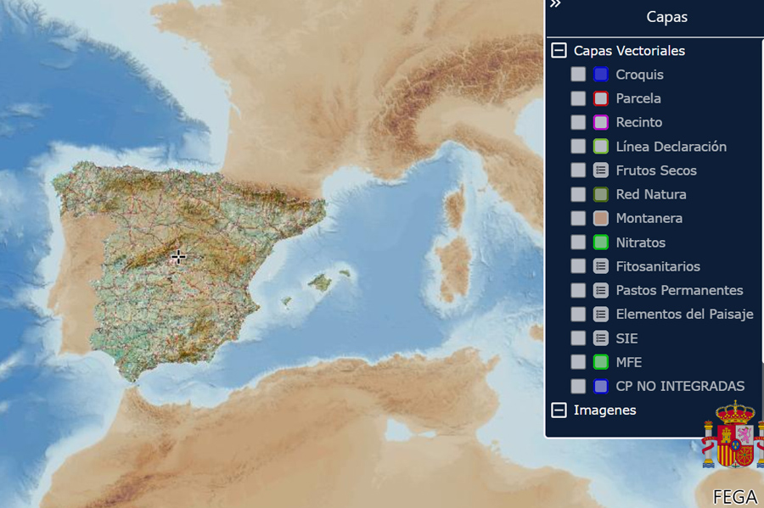Collapse the Imagenes group

559,410
